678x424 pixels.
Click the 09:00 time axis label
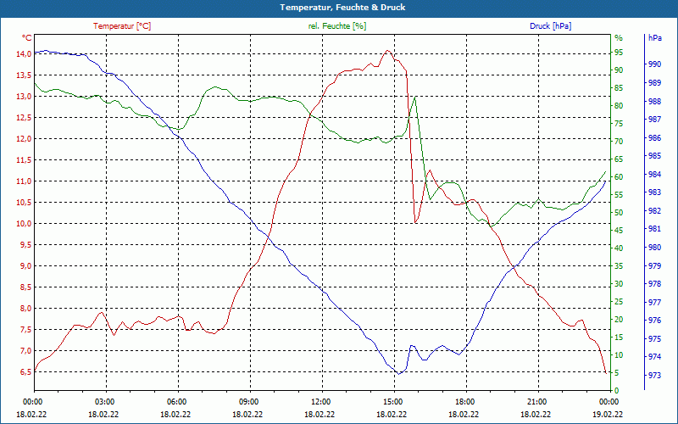(248, 402)
